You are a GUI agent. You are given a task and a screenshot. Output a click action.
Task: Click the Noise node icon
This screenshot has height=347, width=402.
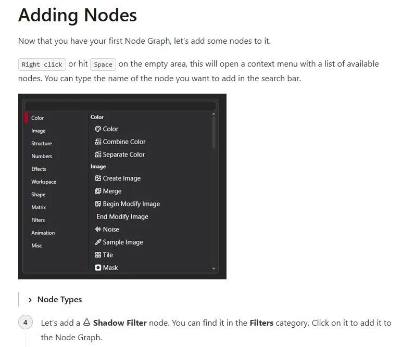(98, 229)
